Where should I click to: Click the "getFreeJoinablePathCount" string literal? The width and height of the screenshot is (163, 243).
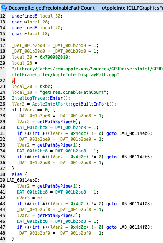click(73, 92)
